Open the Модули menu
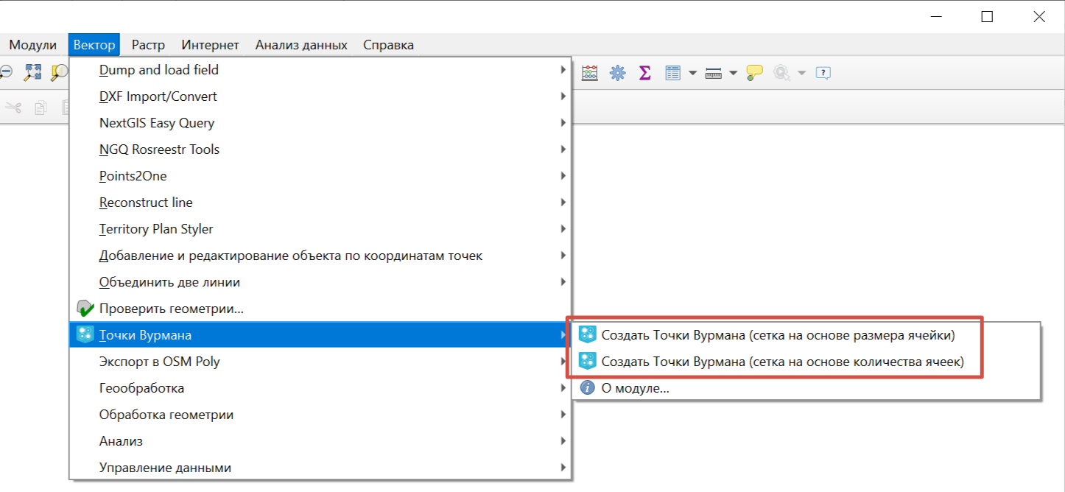 click(32, 45)
